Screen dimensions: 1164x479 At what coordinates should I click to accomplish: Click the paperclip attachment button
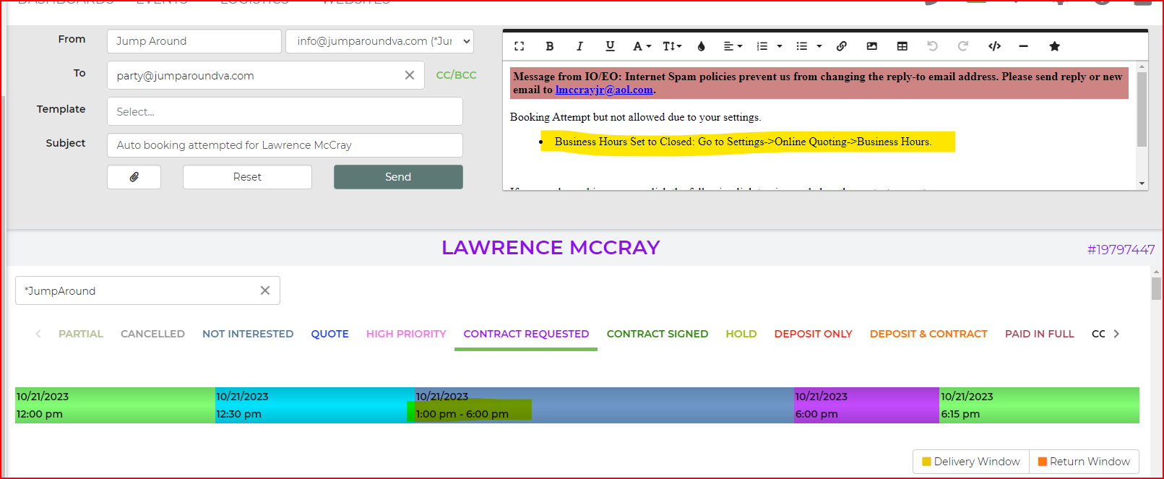(134, 177)
